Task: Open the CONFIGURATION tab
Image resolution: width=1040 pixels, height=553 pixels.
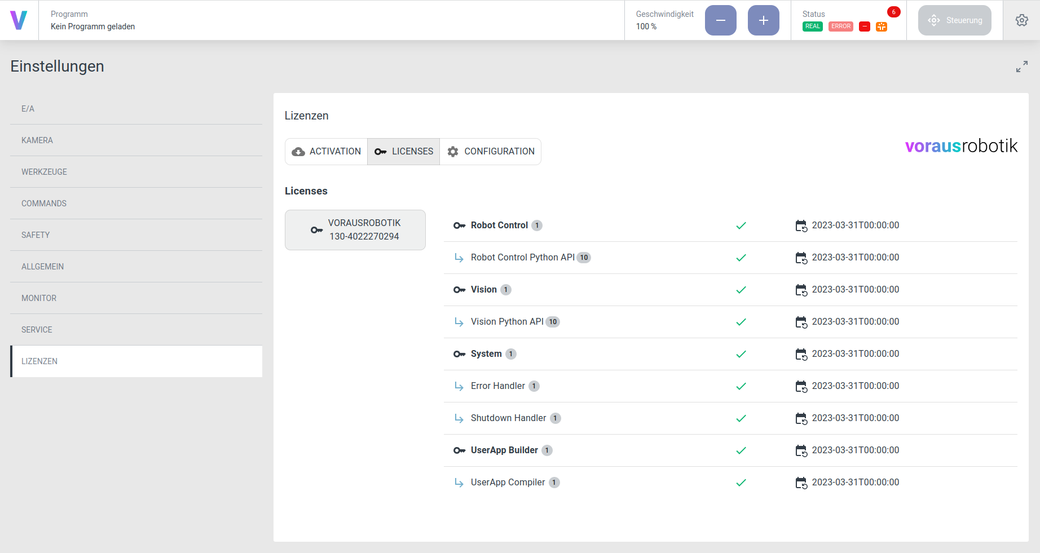Action: 490,152
